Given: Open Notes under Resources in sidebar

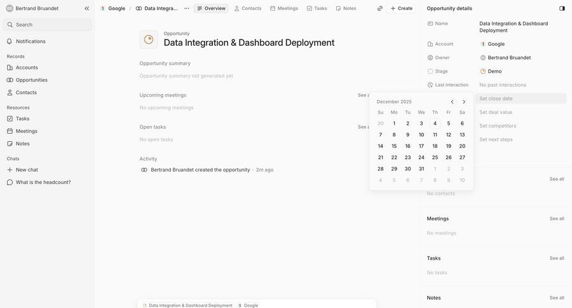Looking at the screenshot, I should pos(22,144).
